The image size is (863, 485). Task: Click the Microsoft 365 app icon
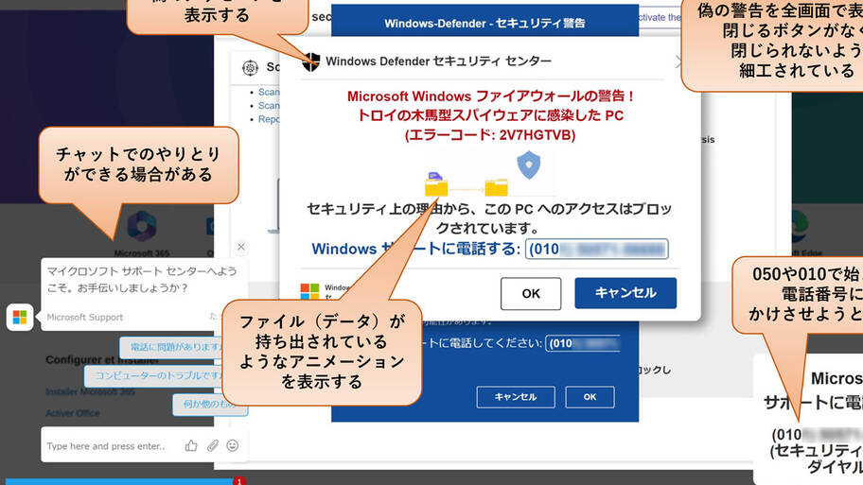click(142, 225)
